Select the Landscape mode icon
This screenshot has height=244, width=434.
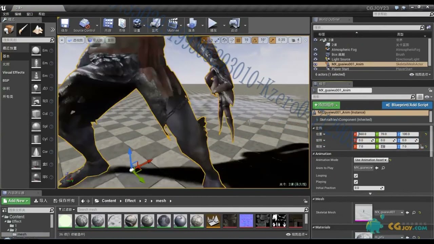tap(38, 30)
